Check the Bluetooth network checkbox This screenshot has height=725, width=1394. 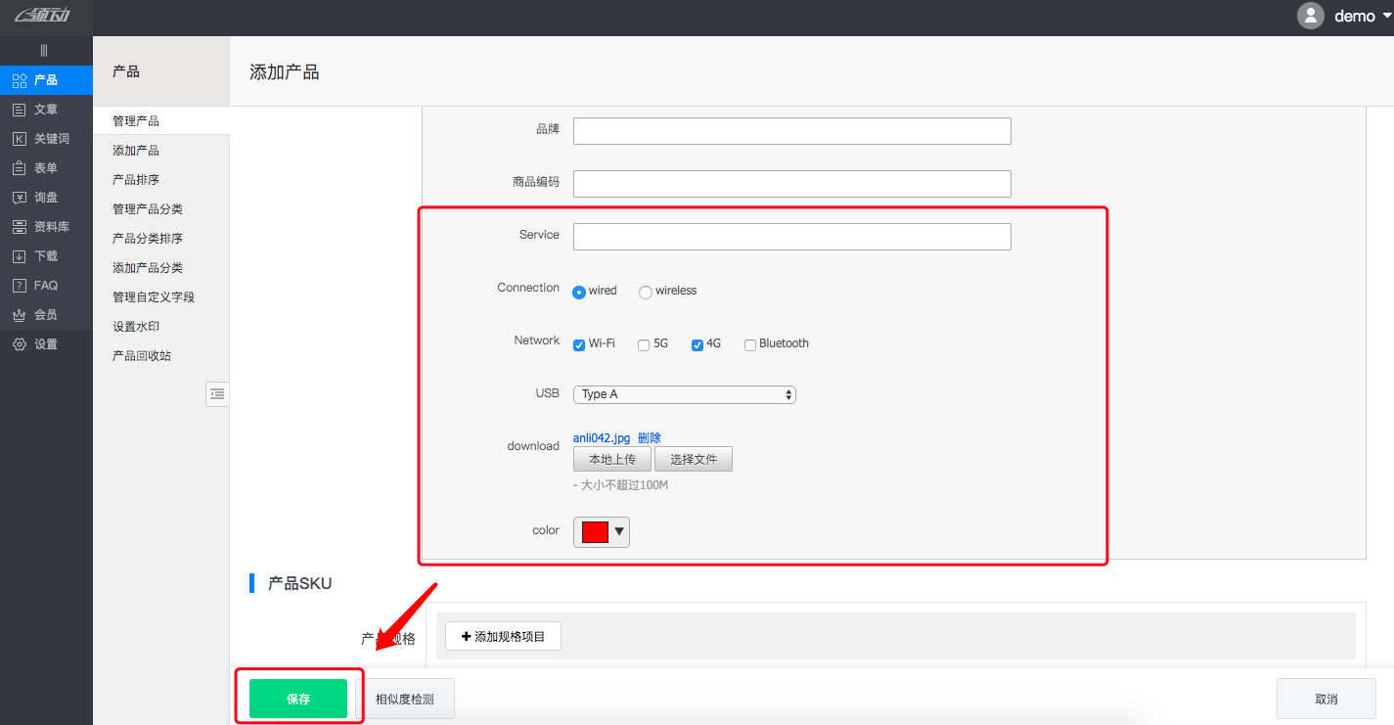click(750, 344)
